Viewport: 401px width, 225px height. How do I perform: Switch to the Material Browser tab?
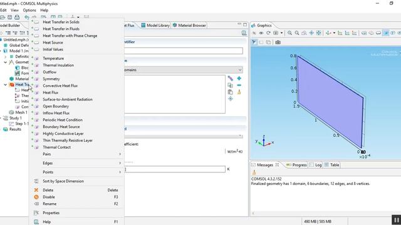tap(189, 26)
